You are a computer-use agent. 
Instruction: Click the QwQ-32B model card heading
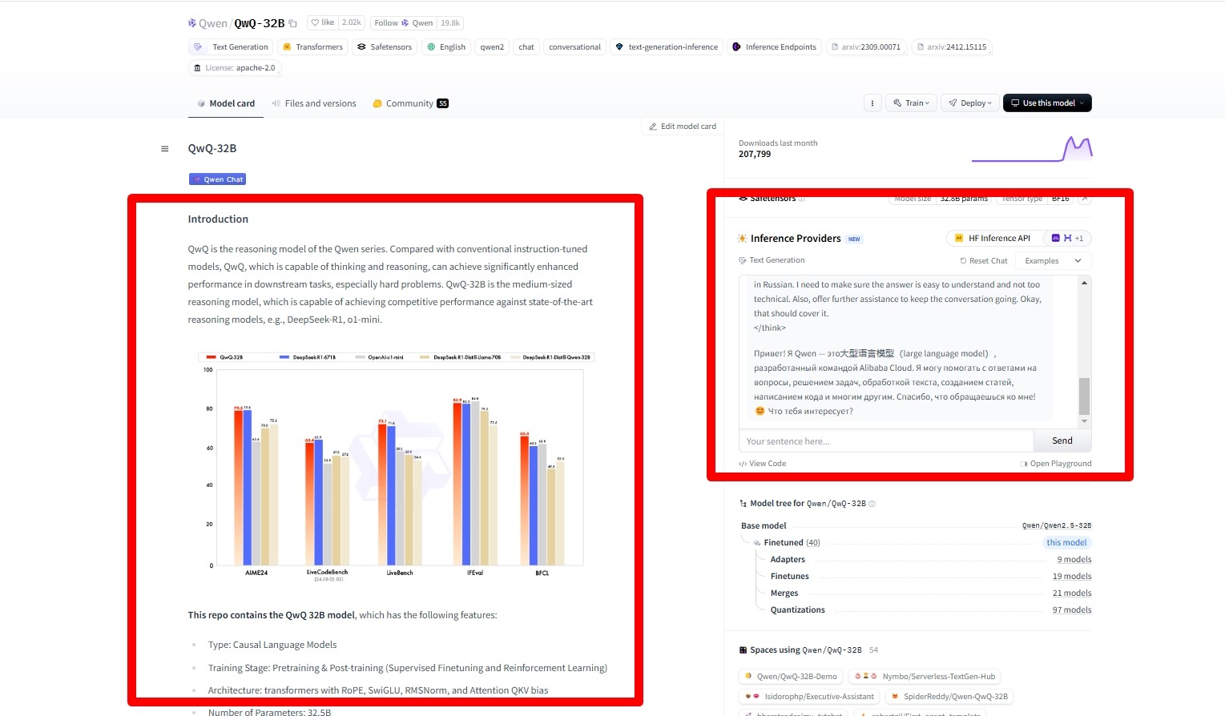[x=212, y=148]
